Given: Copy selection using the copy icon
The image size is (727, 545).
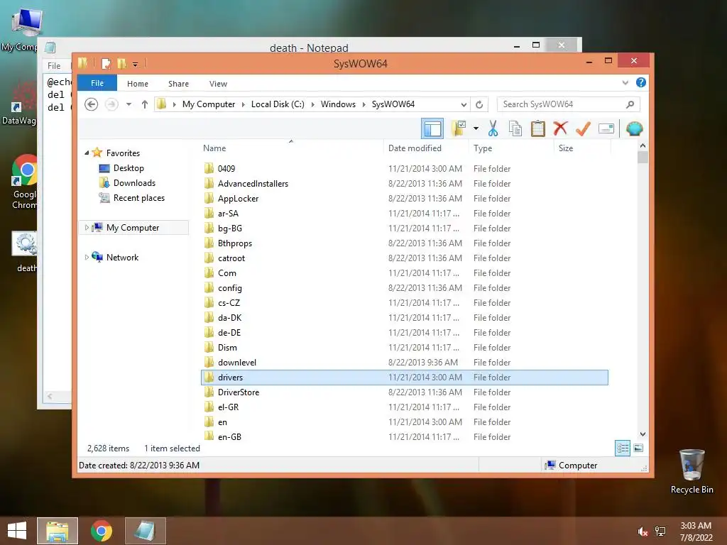Looking at the screenshot, I should [x=515, y=128].
